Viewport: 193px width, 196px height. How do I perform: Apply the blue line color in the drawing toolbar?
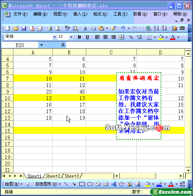[x=159, y=184]
